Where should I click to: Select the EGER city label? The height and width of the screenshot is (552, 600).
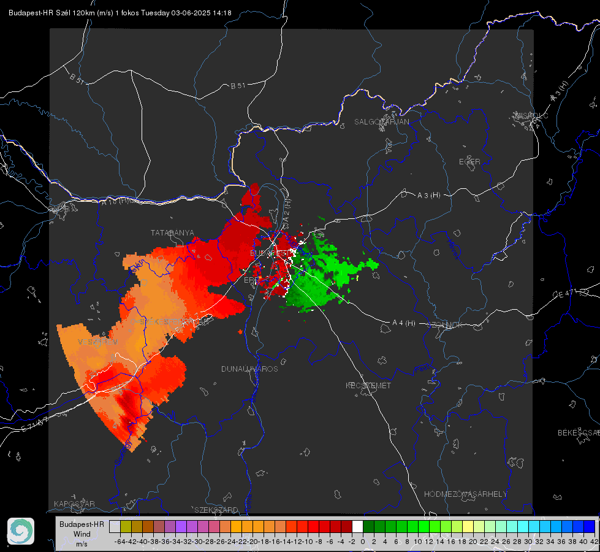coord(469,162)
